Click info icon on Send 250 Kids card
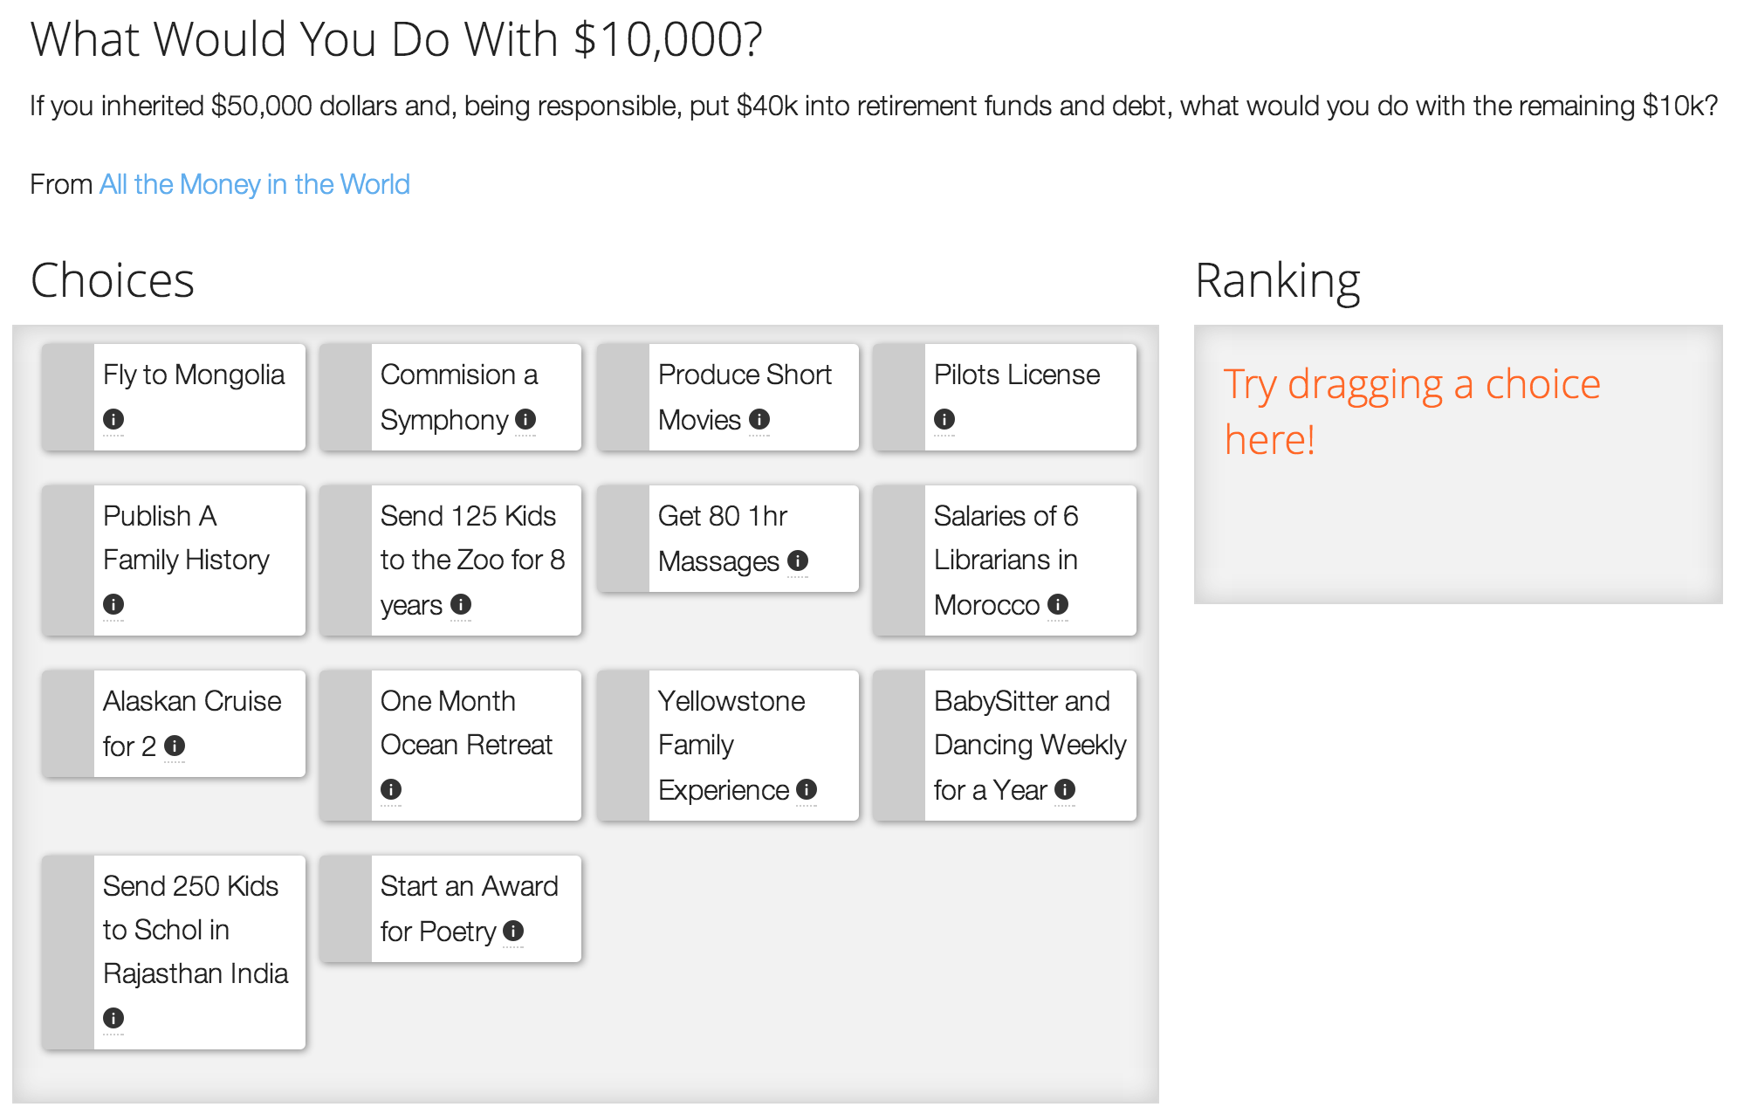 coord(113,1018)
